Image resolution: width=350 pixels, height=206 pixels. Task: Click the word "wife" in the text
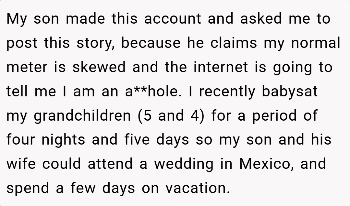click(21, 164)
